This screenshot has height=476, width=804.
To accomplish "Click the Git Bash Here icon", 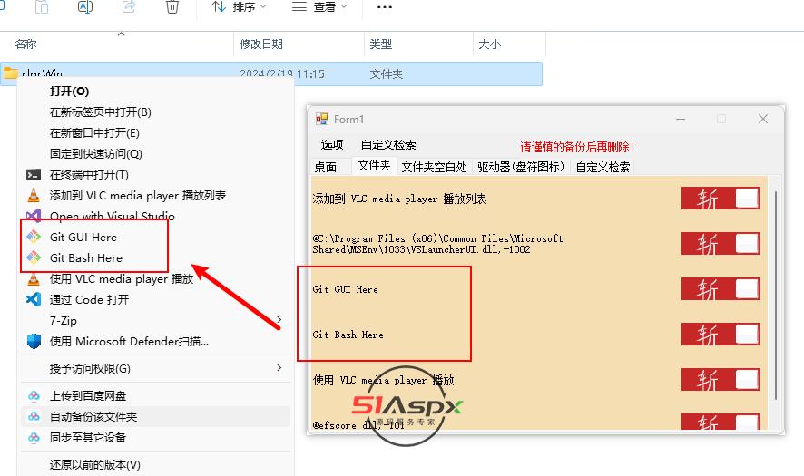I will pyautogui.click(x=34, y=257).
